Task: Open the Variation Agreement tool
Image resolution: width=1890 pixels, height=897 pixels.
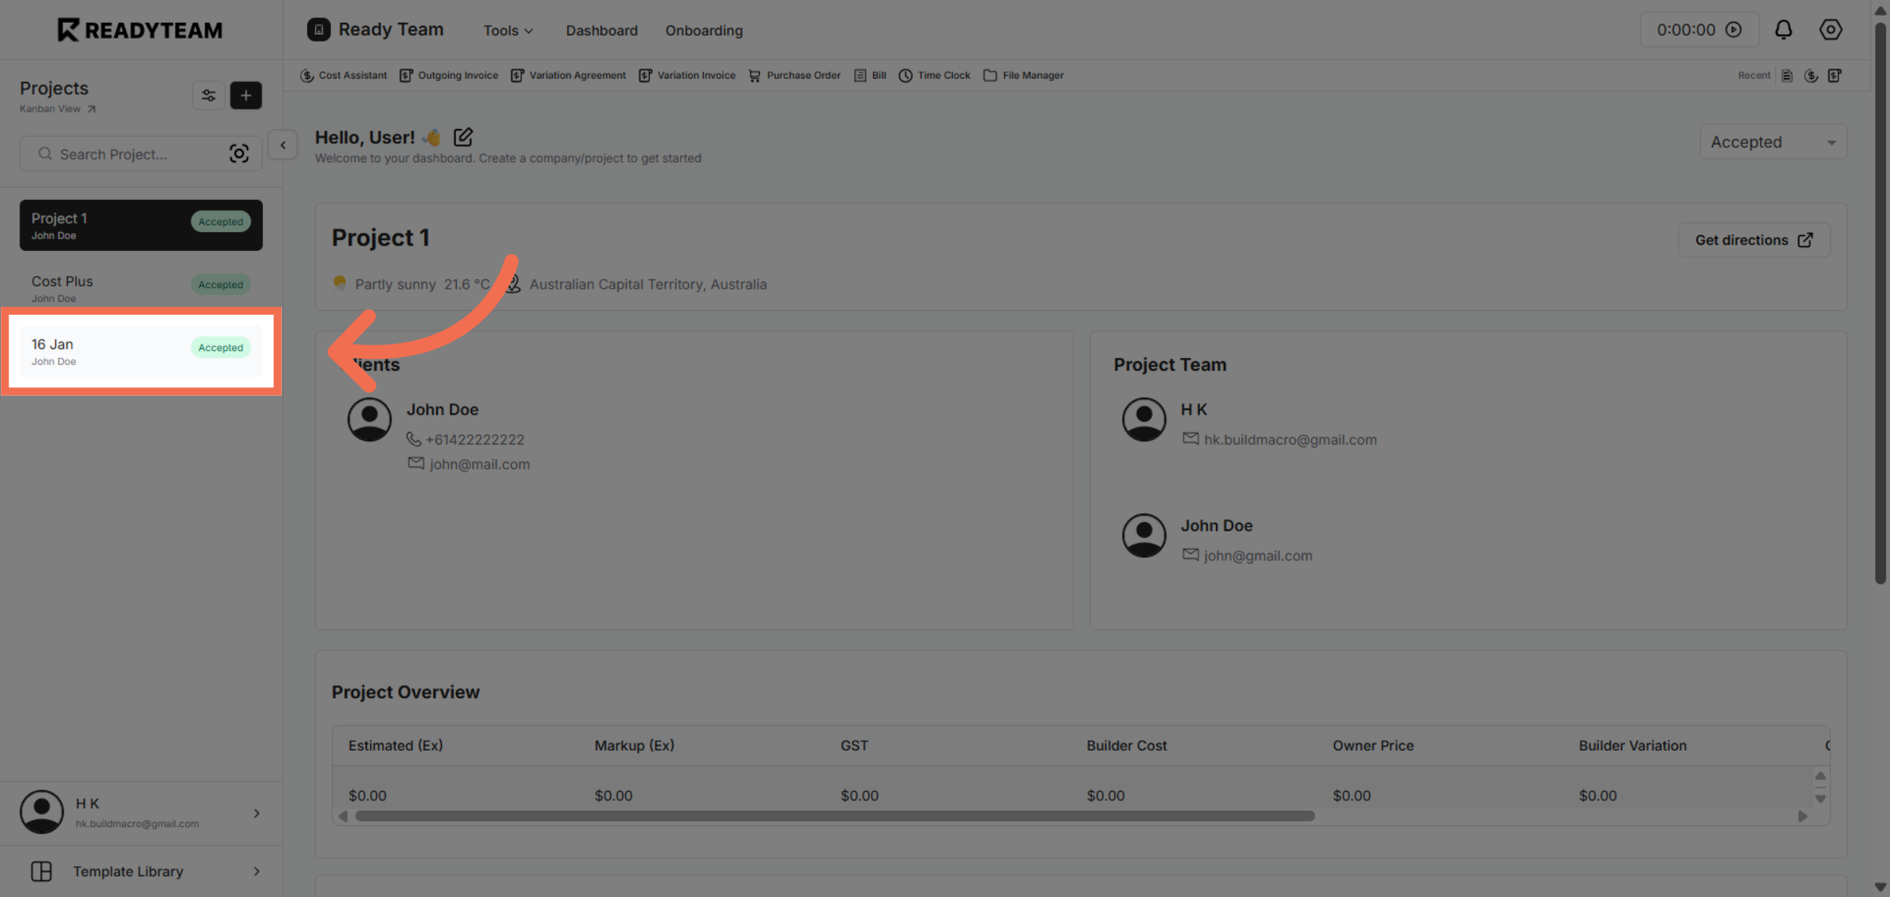Action: (568, 75)
